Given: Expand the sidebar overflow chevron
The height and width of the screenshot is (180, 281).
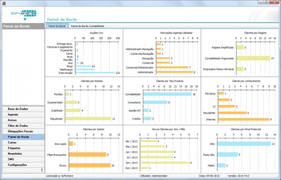Looking at the screenshot, I should 42,170.
